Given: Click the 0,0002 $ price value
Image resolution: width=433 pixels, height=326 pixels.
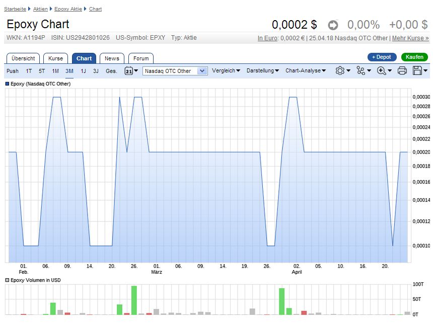Looking at the screenshot, I should pos(294,25).
